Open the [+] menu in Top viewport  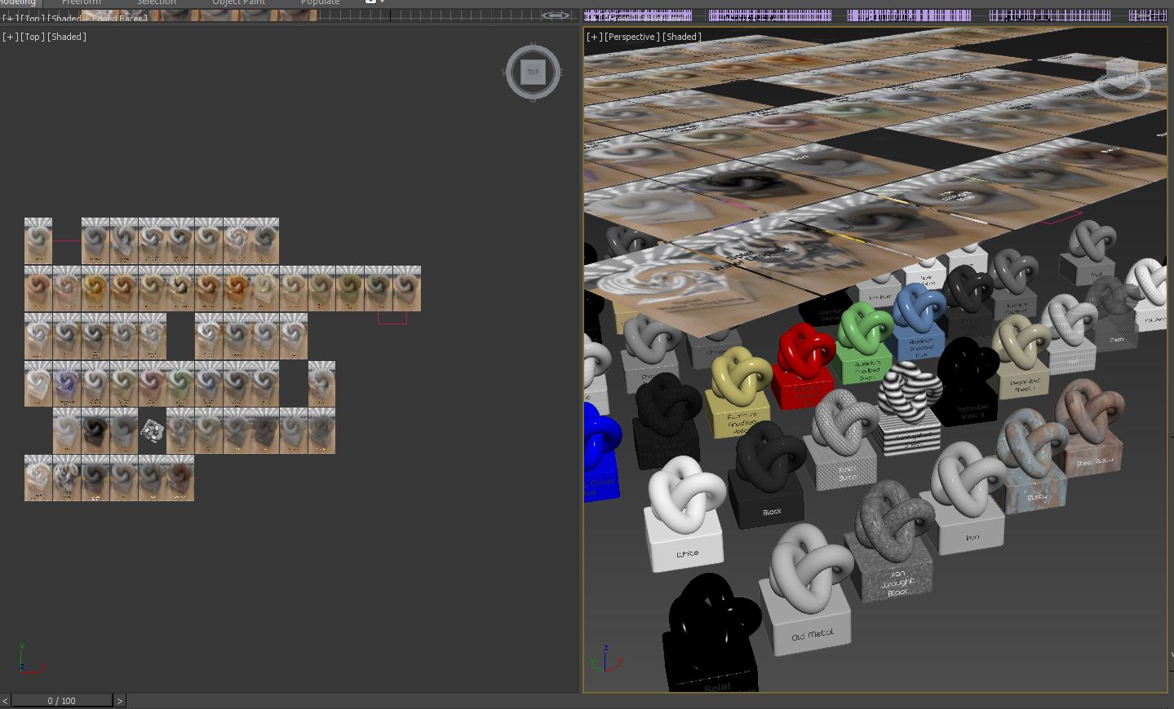click(10, 37)
